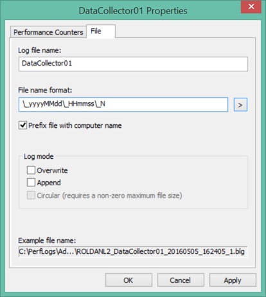The width and height of the screenshot is (266, 297).
Task: Click the 'Log file name:' label
Action: 40,50
